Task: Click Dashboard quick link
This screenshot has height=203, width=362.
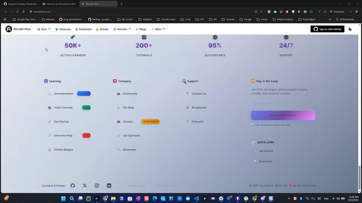Action: tap(283, 162)
